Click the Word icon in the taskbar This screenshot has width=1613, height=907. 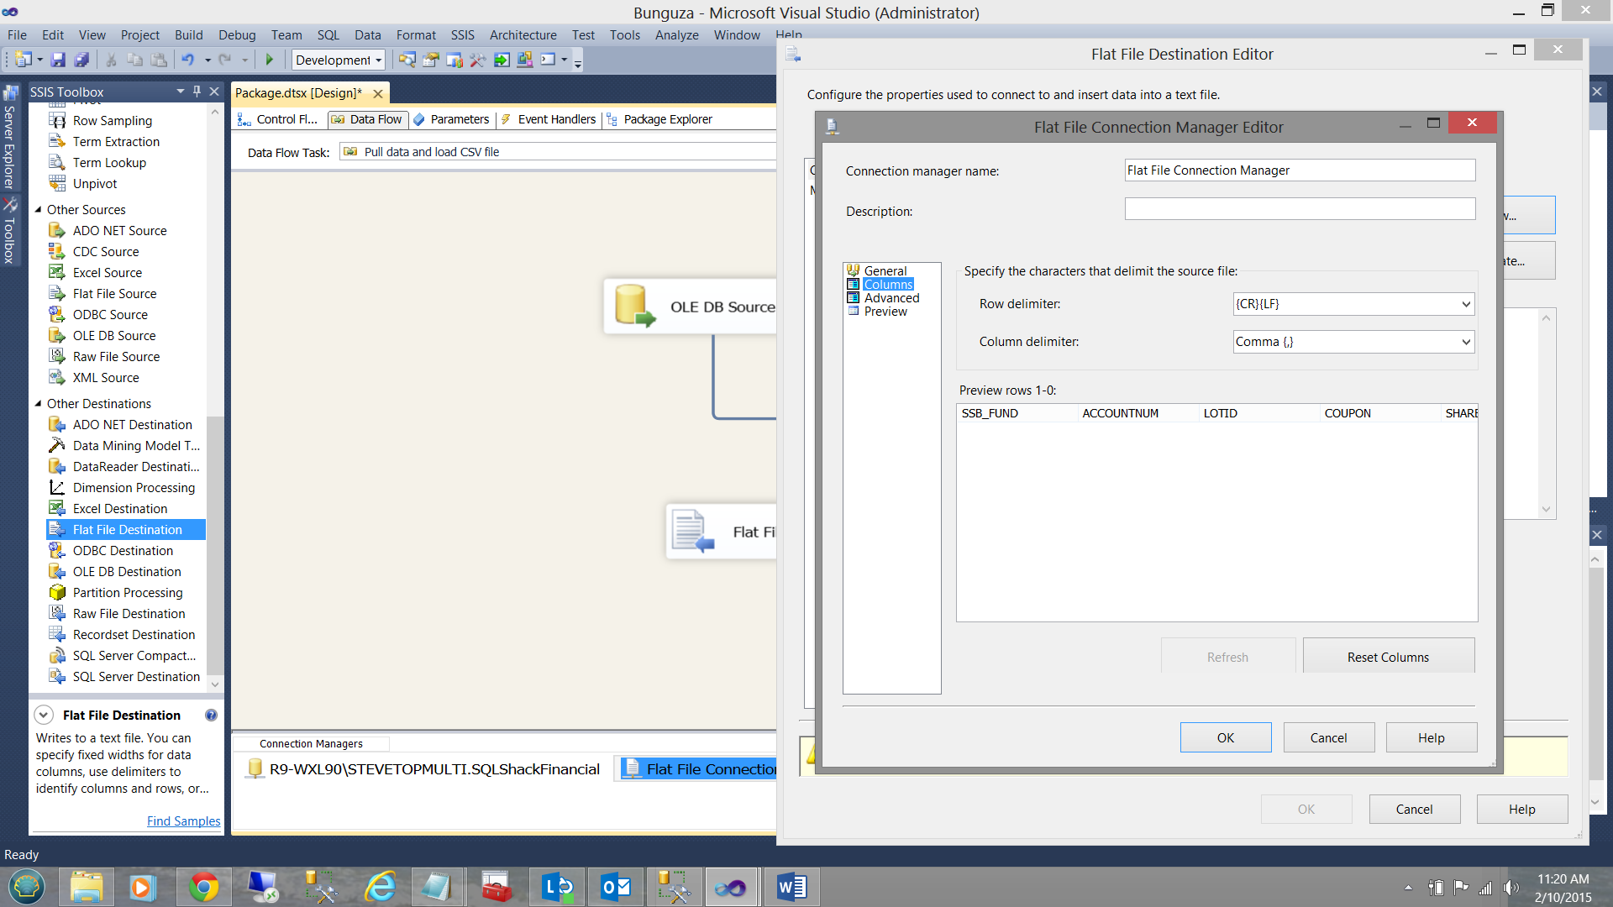791,887
